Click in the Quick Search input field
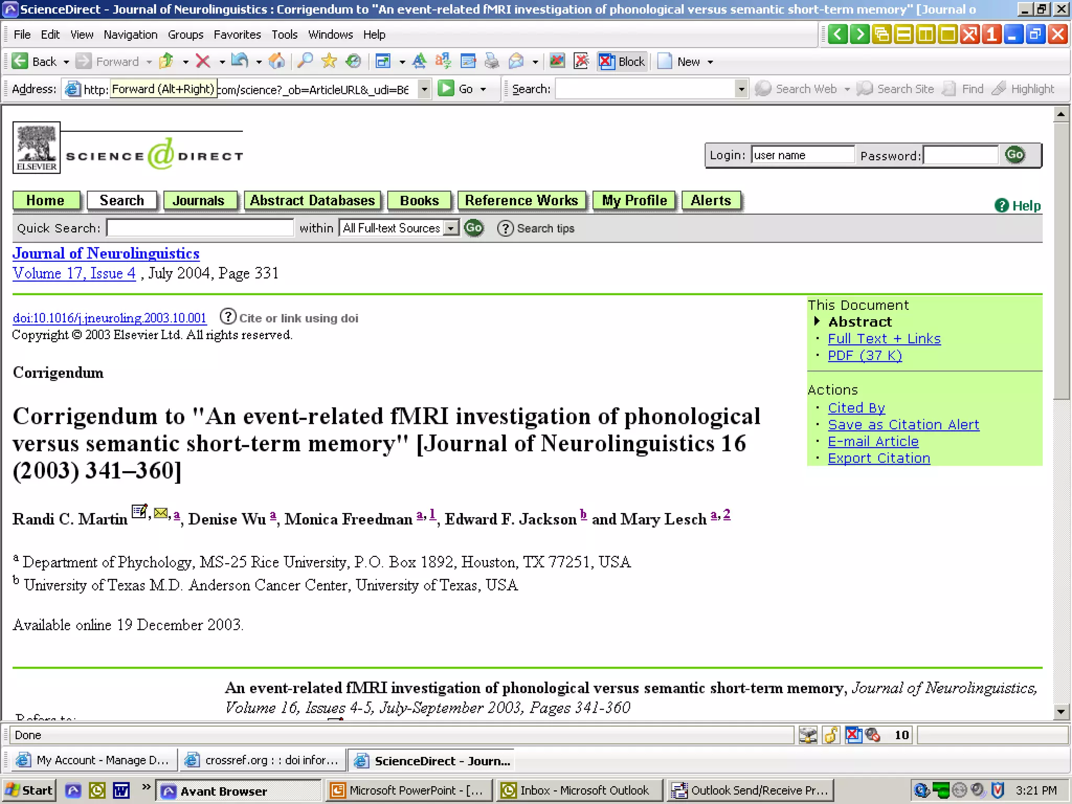 tap(200, 228)
